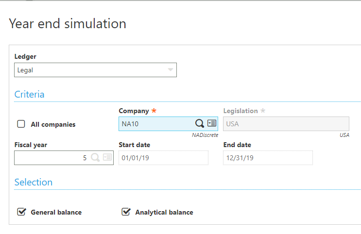Click the Year end simulation title

[68, 23]
